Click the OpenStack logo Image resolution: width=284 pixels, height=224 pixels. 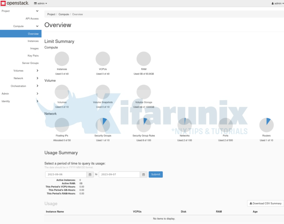click(x=15, y=3)
